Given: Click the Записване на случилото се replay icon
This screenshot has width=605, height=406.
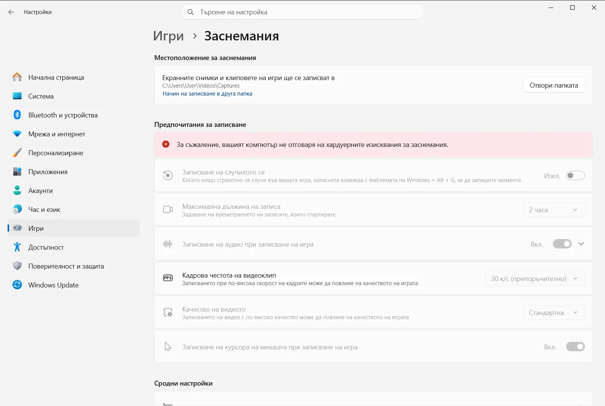Looking at the screenshot, I should point(168,175).
